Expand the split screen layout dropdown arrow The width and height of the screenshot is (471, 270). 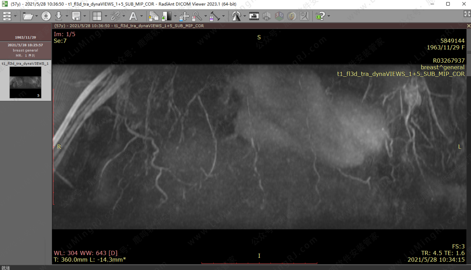coord(106,16)
